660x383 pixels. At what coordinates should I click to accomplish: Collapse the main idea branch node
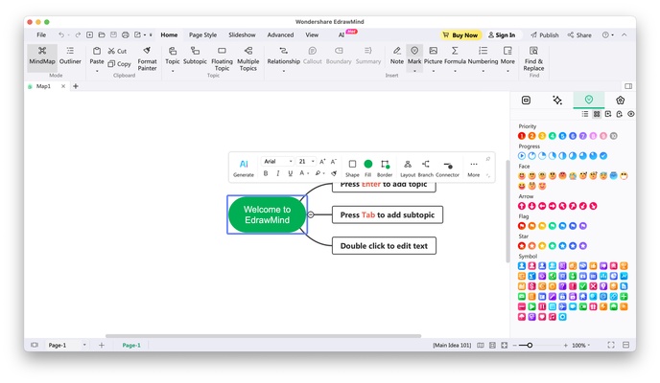(x=311, y=214)
